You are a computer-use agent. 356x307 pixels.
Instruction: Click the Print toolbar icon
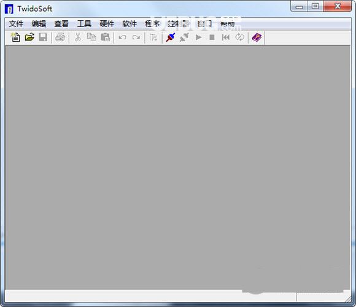[60, 37]
